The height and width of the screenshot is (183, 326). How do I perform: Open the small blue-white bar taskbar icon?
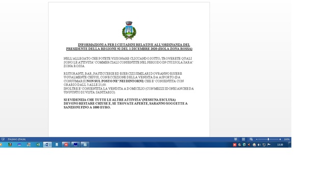[x=19, y=144]
